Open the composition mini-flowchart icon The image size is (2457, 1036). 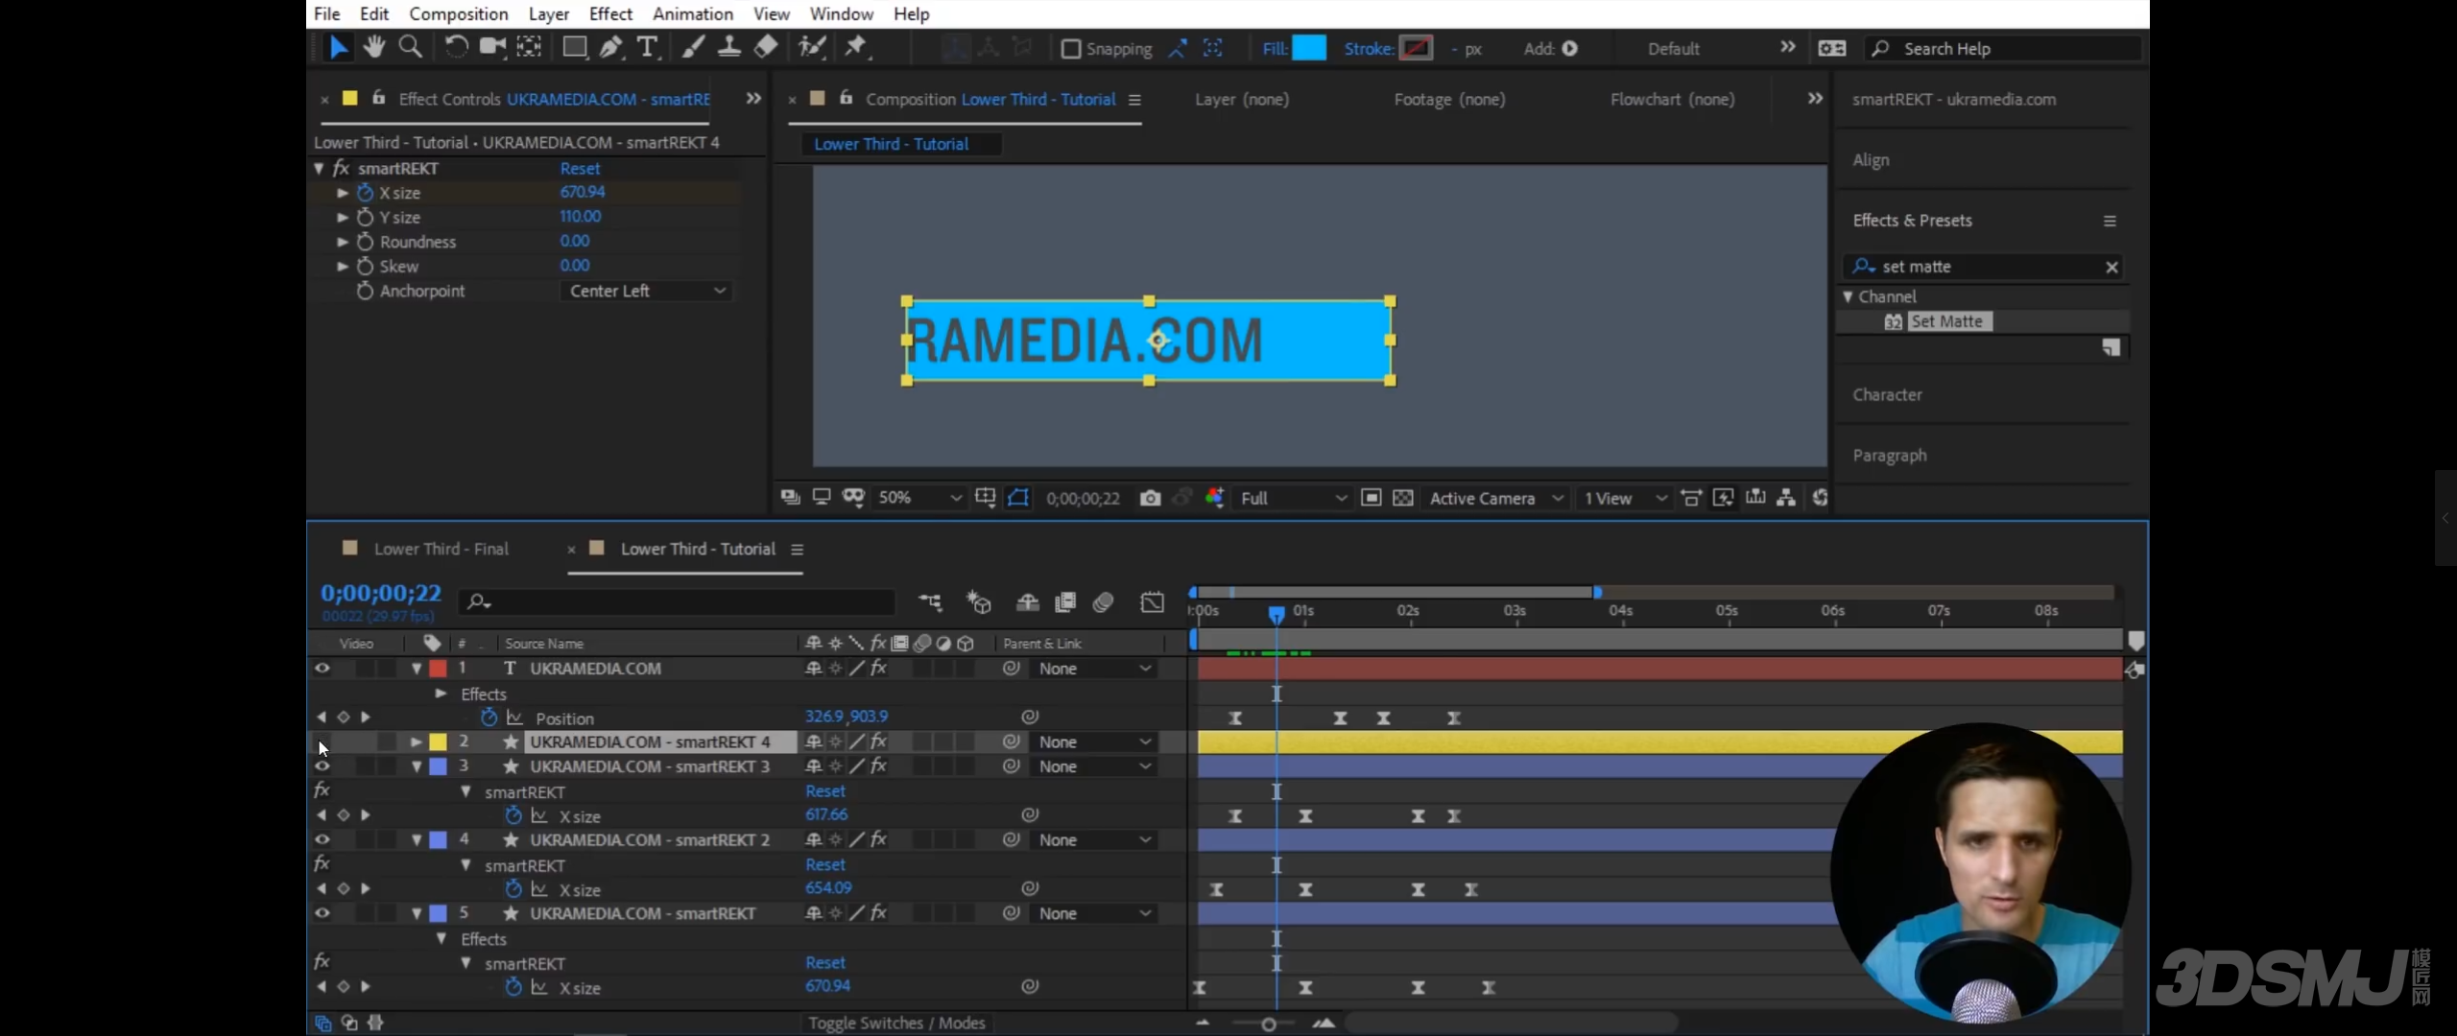tap(930, 602)
